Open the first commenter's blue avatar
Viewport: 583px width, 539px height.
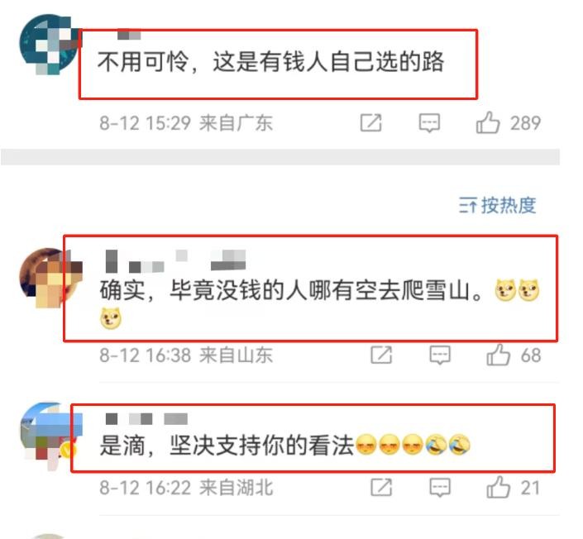pyautogui.click(x=49, y=44)
